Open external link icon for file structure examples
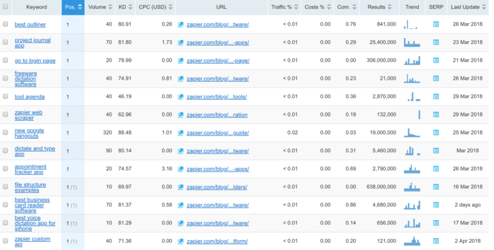Image resolution: width=494 pixels, height=250 pixels. [x=181, y=187]
